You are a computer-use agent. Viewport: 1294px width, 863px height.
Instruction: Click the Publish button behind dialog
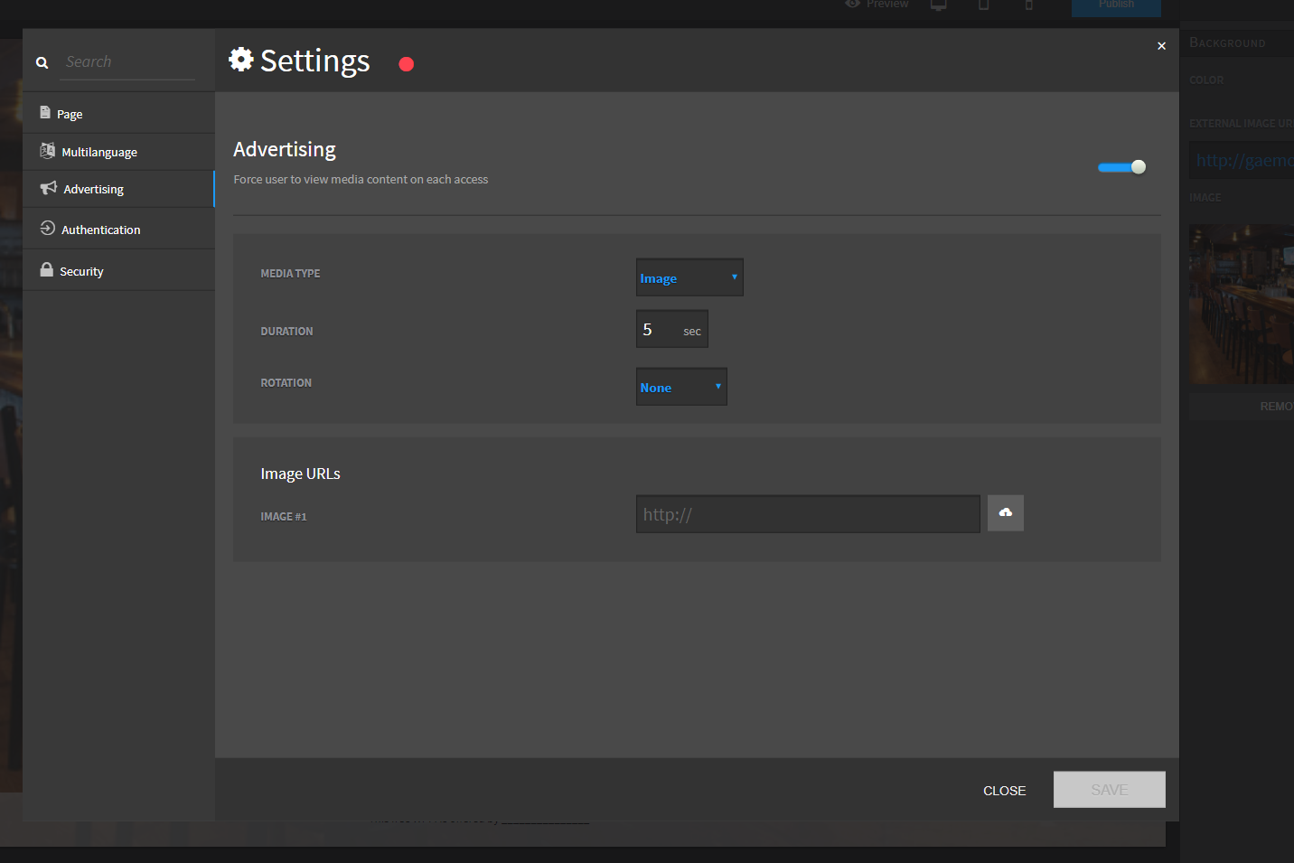1116,6
